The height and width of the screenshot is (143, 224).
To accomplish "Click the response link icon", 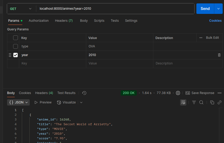I will click(220, 102).
